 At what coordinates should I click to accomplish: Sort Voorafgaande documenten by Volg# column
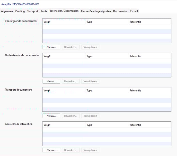[x=64, y=22]
